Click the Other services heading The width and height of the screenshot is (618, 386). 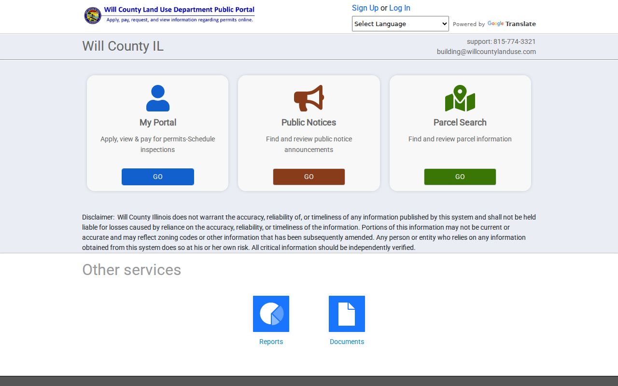pyautogui.click(x=131, y=270)
